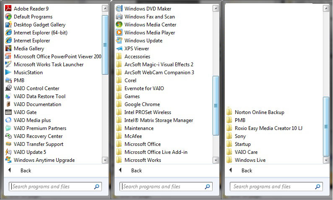
Task: Open Microsoft Works Task Launcher icon
Action: [x=8, y=64]
